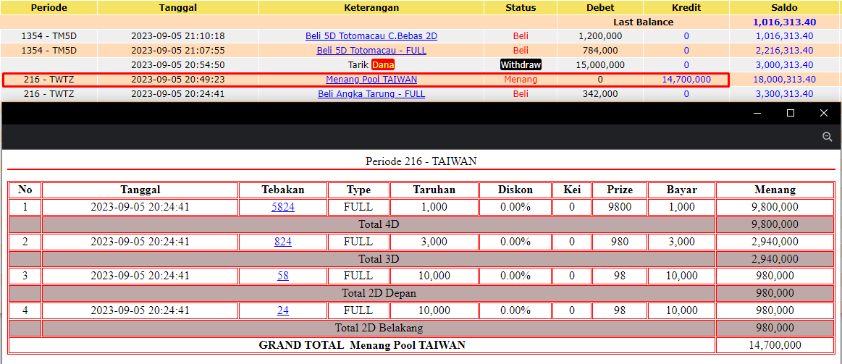Image resolution: width=842 pixels, height=364 pixels.
Task: Click debet value 784,000
Action: pyautogui.click(x=599, y=51)
